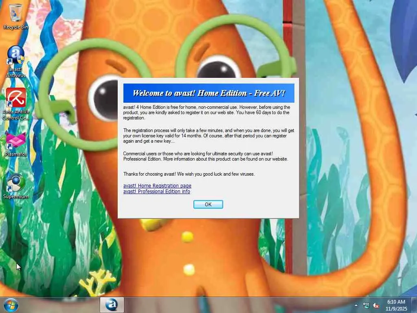
Task: Open the Recycle Bin desktop icon
Action: [x=16, y=16]
